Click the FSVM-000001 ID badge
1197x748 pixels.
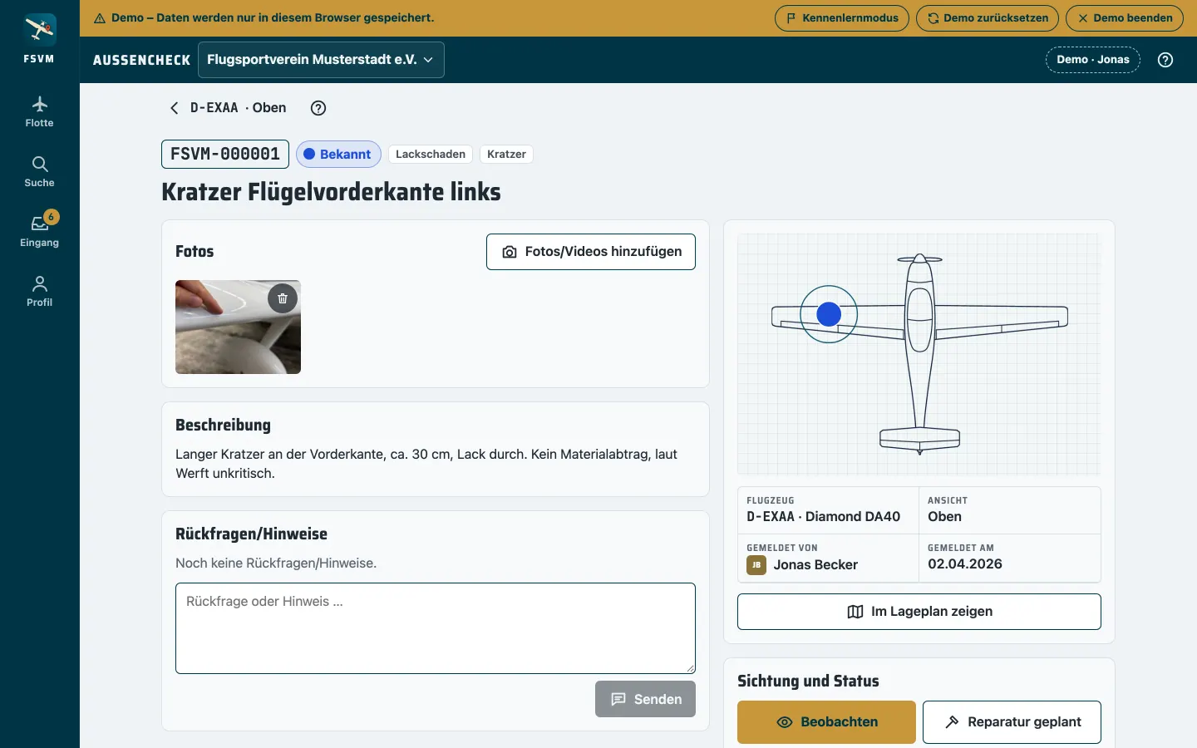click(225, 154)
